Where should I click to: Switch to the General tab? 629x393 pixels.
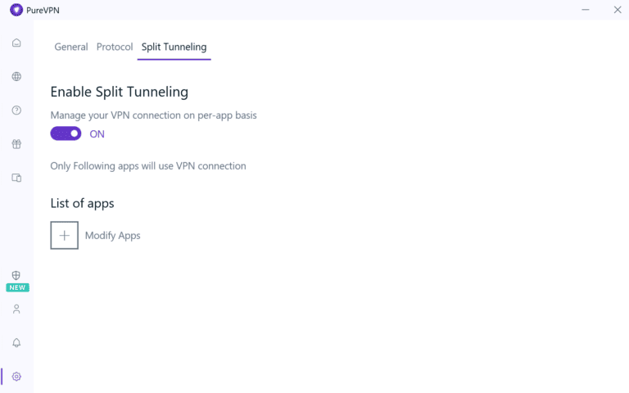pos(71,47)
